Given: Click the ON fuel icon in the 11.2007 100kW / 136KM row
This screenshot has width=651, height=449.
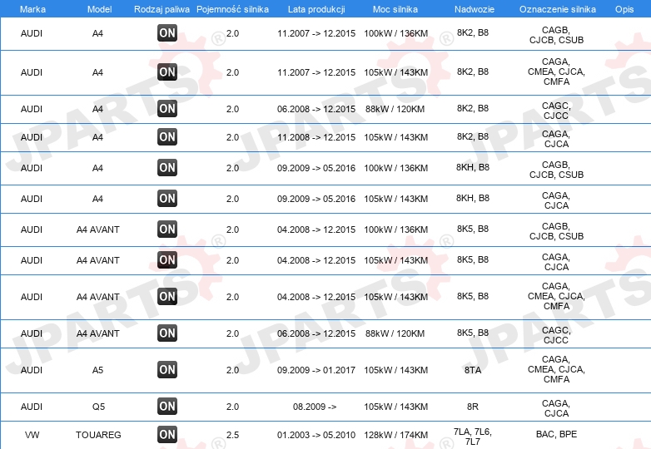Looking at the screenshot, I should (167, 33).
